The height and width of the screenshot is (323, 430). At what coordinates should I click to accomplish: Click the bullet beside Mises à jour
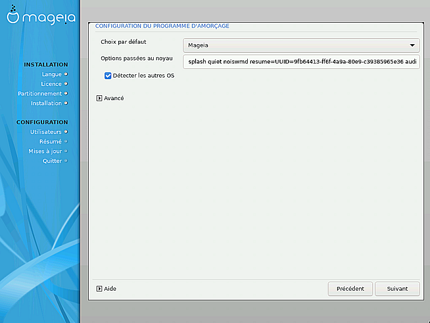click(66, 151)
